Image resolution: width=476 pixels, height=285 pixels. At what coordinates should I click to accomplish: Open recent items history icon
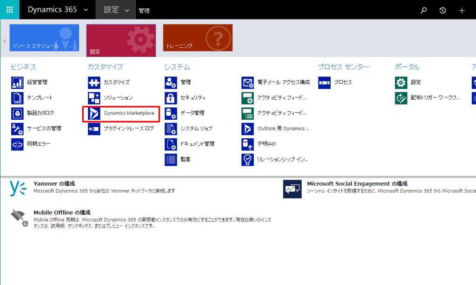click(443, 10)
